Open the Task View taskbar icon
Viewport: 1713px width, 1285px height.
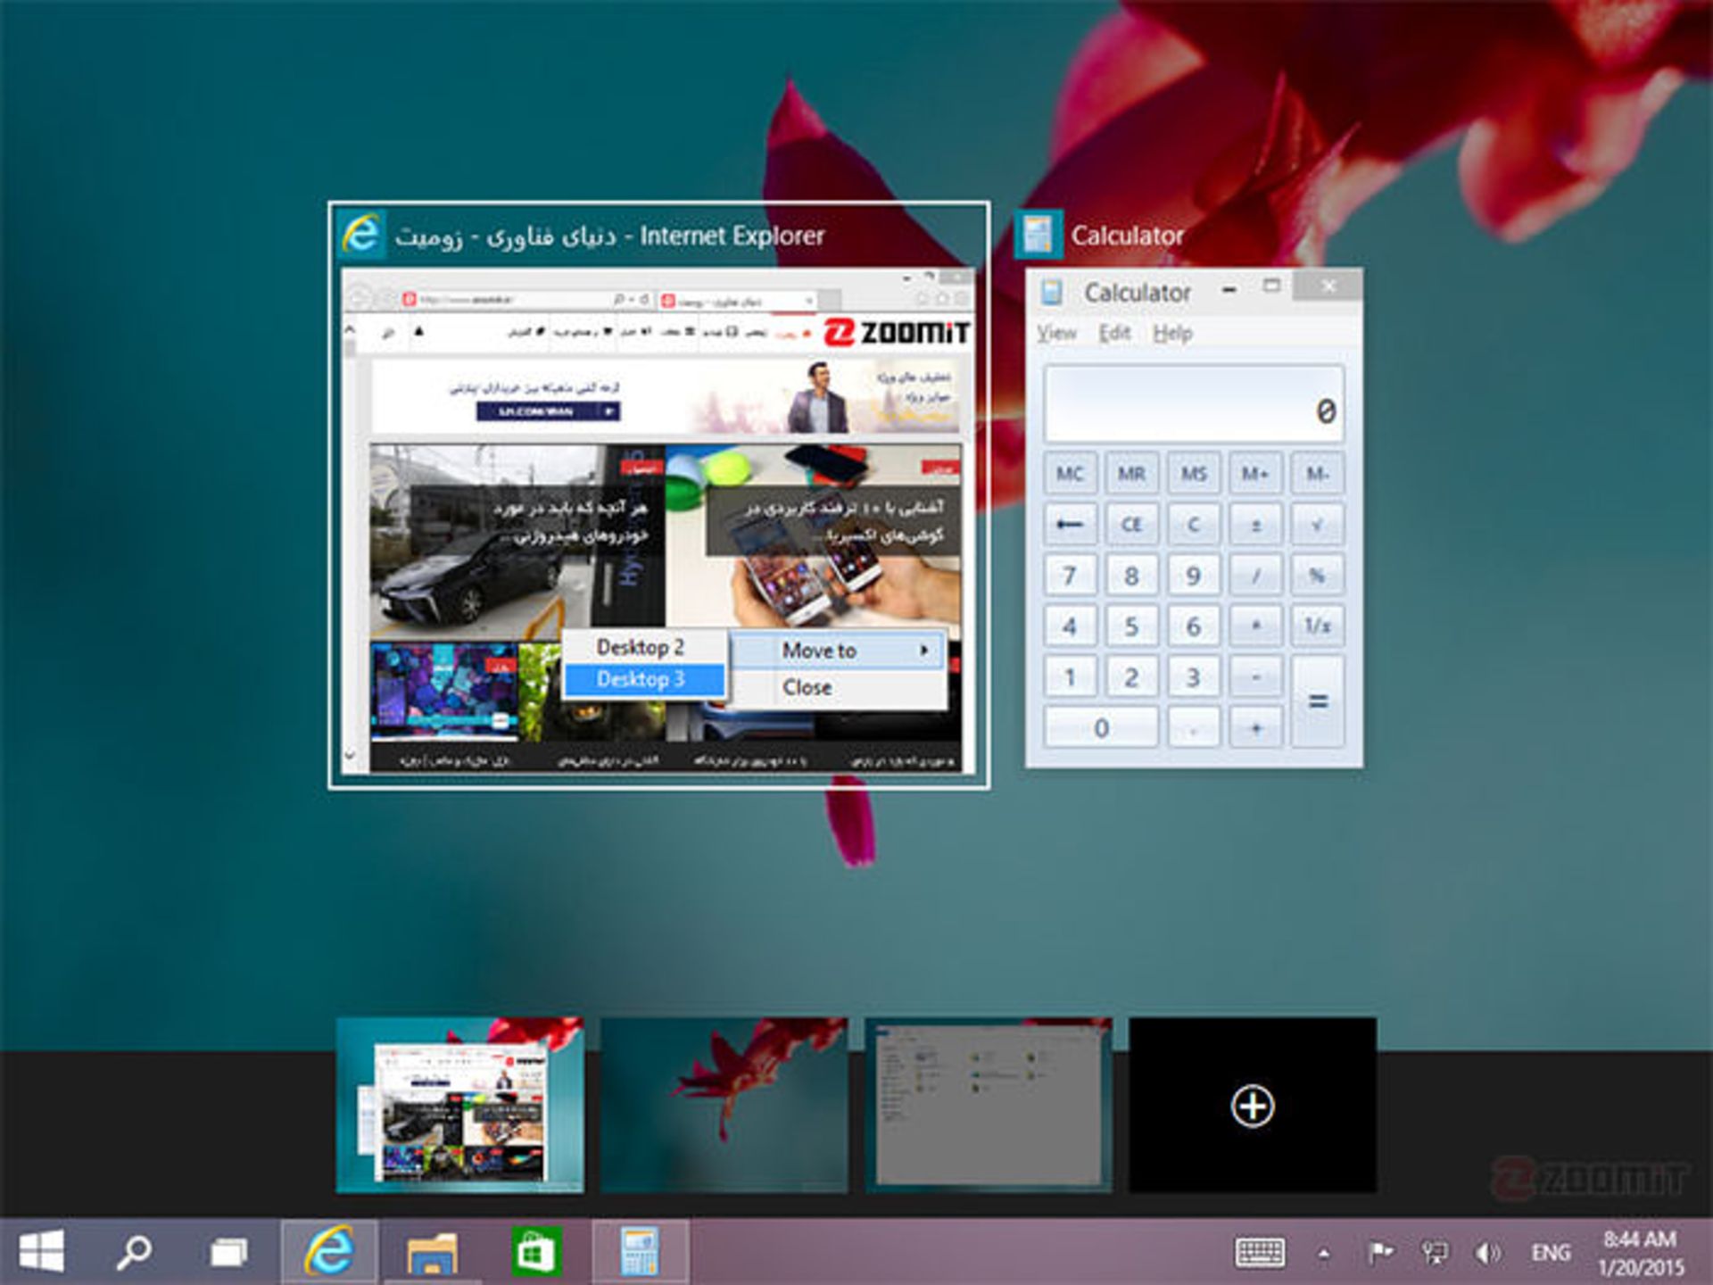pos(229,1252)
